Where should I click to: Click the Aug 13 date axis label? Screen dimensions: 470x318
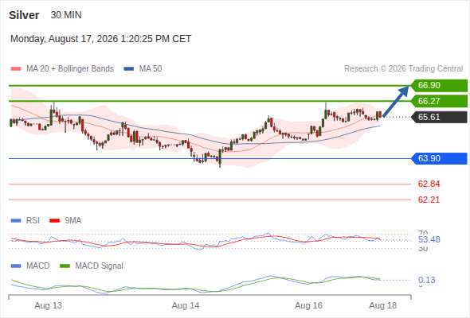[x=49, y=305]
